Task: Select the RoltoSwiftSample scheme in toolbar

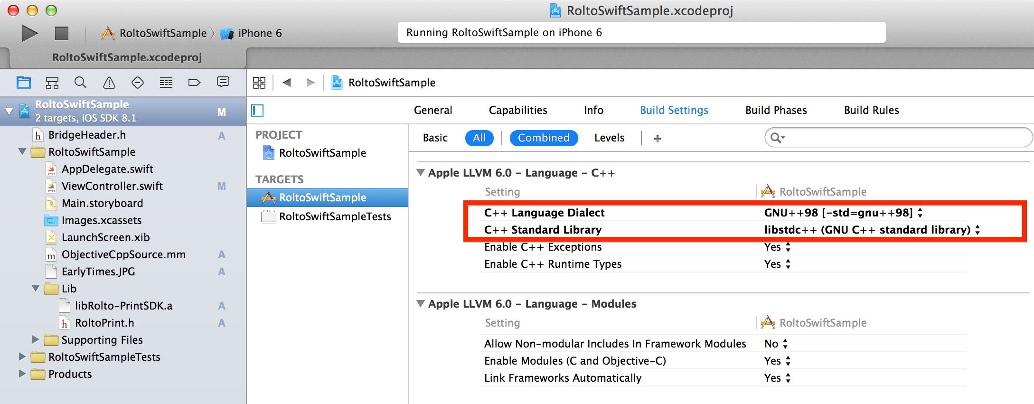Action: (154, 33)
